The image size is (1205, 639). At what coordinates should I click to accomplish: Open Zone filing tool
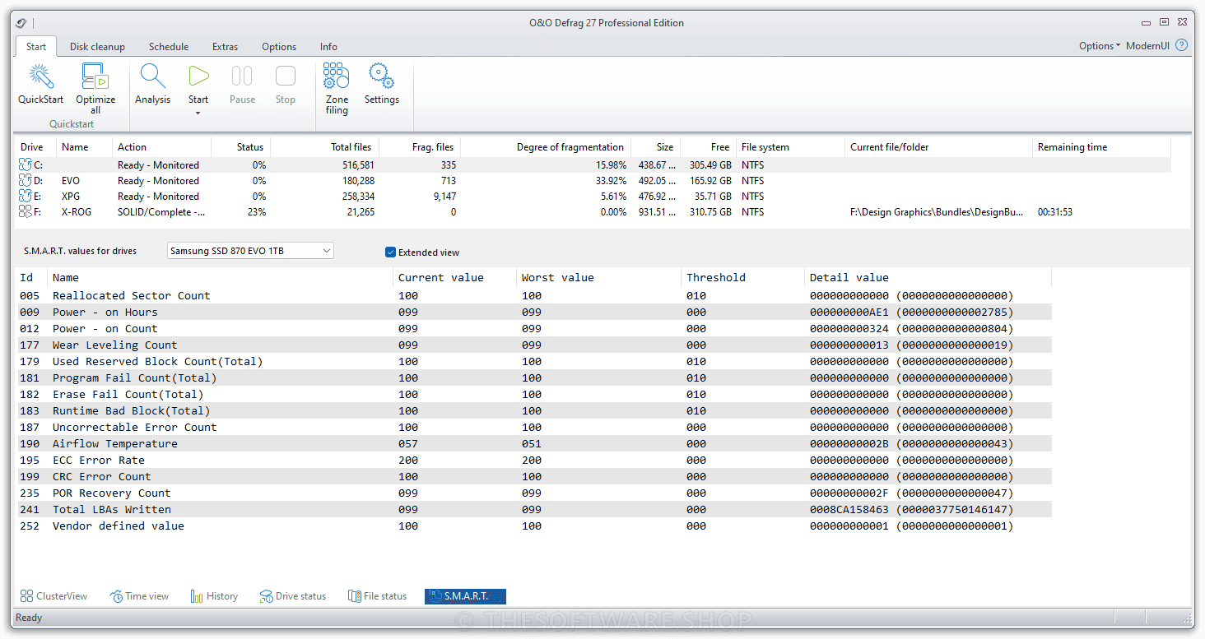(x=336, y=76)
